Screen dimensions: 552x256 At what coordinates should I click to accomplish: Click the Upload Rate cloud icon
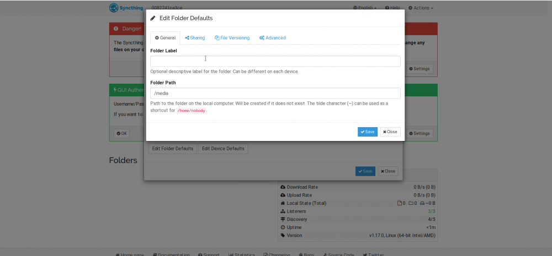(283, 195)
